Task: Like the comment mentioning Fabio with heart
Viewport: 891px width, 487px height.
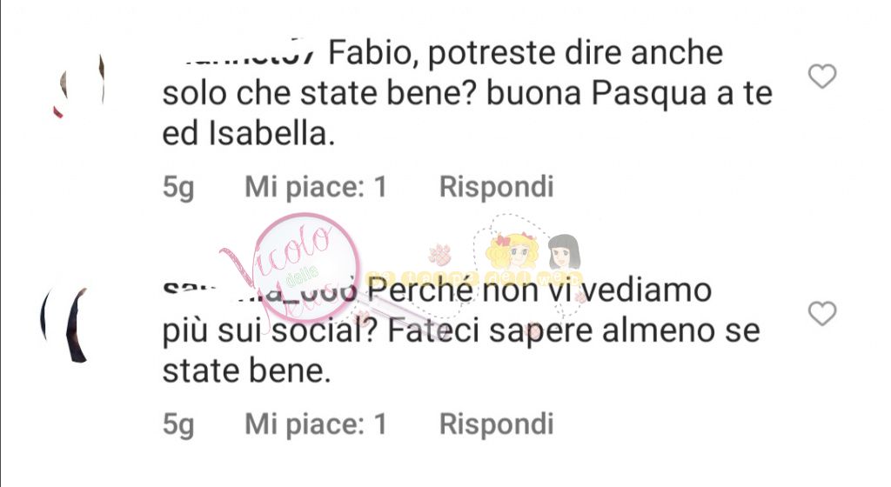Action: pos(822,76)
